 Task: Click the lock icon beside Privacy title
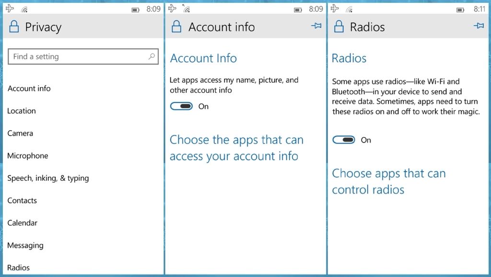click(14, 26)
